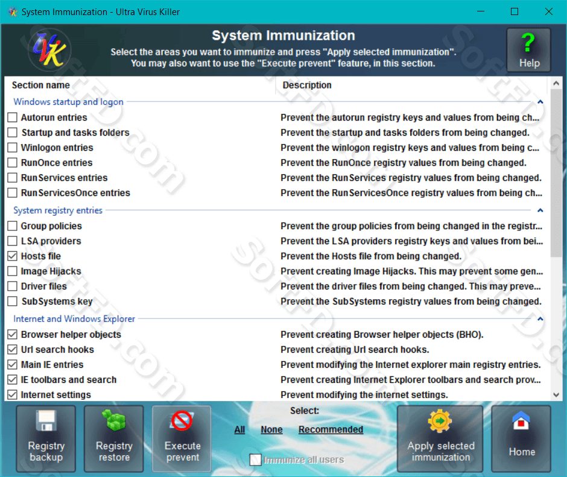Open the Execute prevent feature

[182, 438]
